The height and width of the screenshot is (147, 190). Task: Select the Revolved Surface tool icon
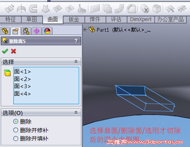21,9
